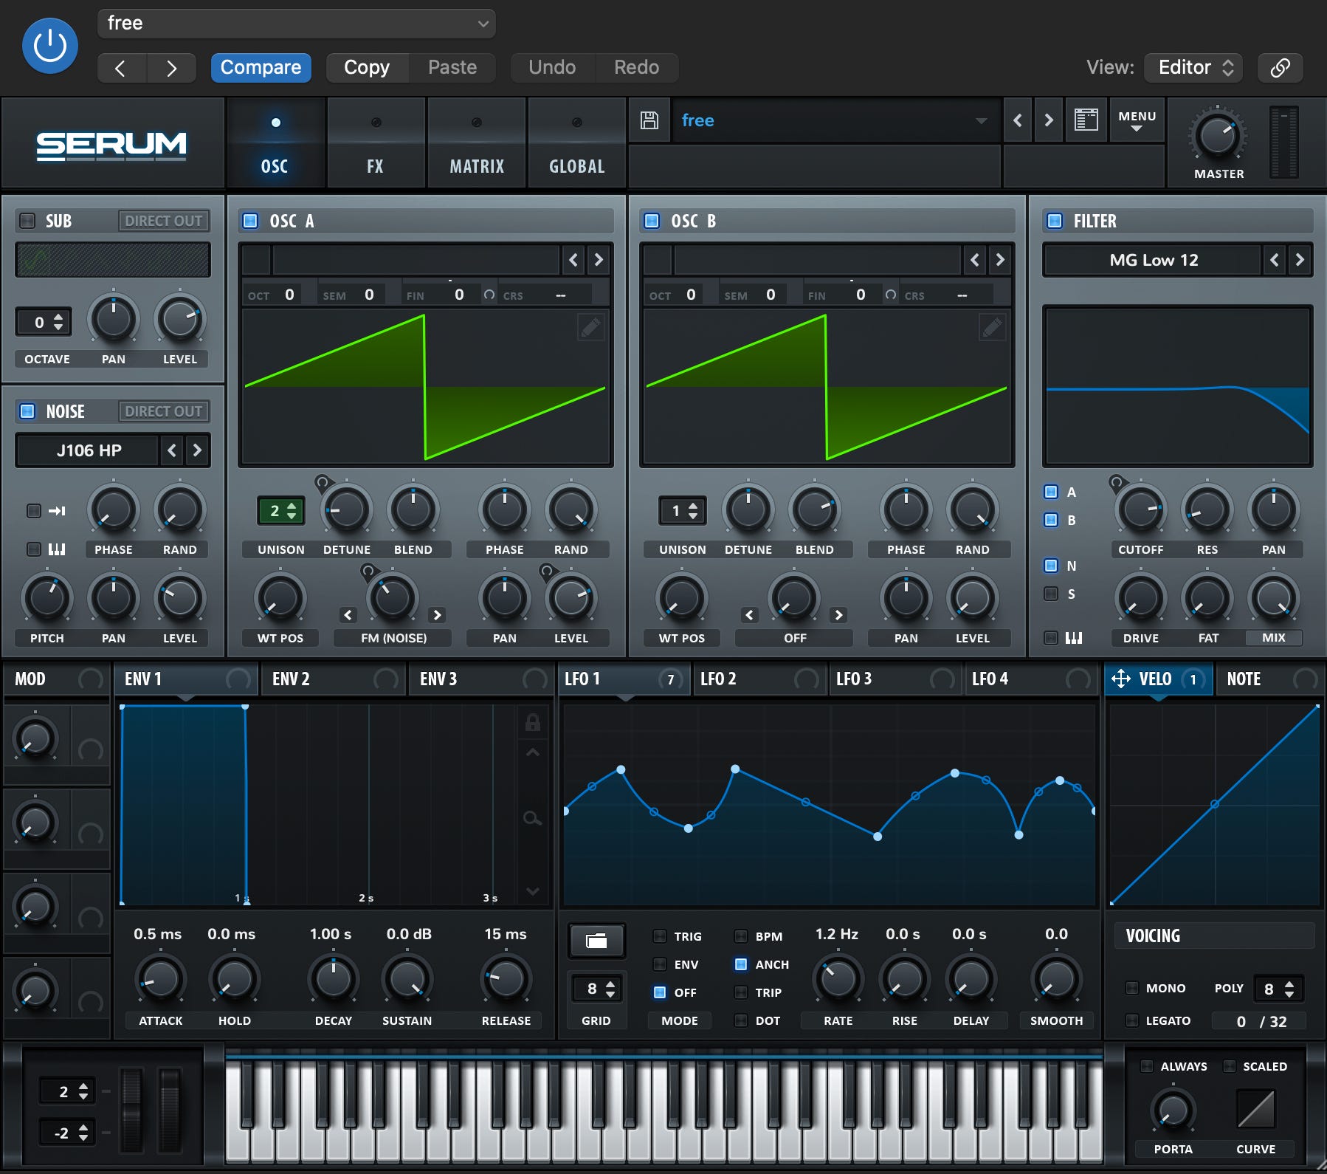Load previous plugin setting arrow
The height and width of the screenshot is (1174, 1327).
click(x=120, y=68)
